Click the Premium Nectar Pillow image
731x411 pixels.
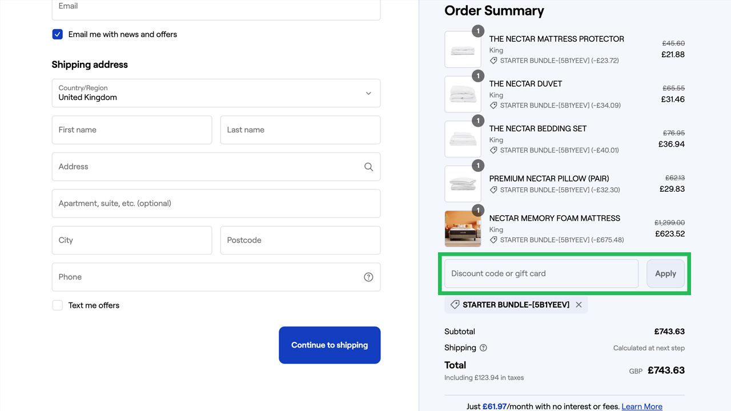[463, 184]
